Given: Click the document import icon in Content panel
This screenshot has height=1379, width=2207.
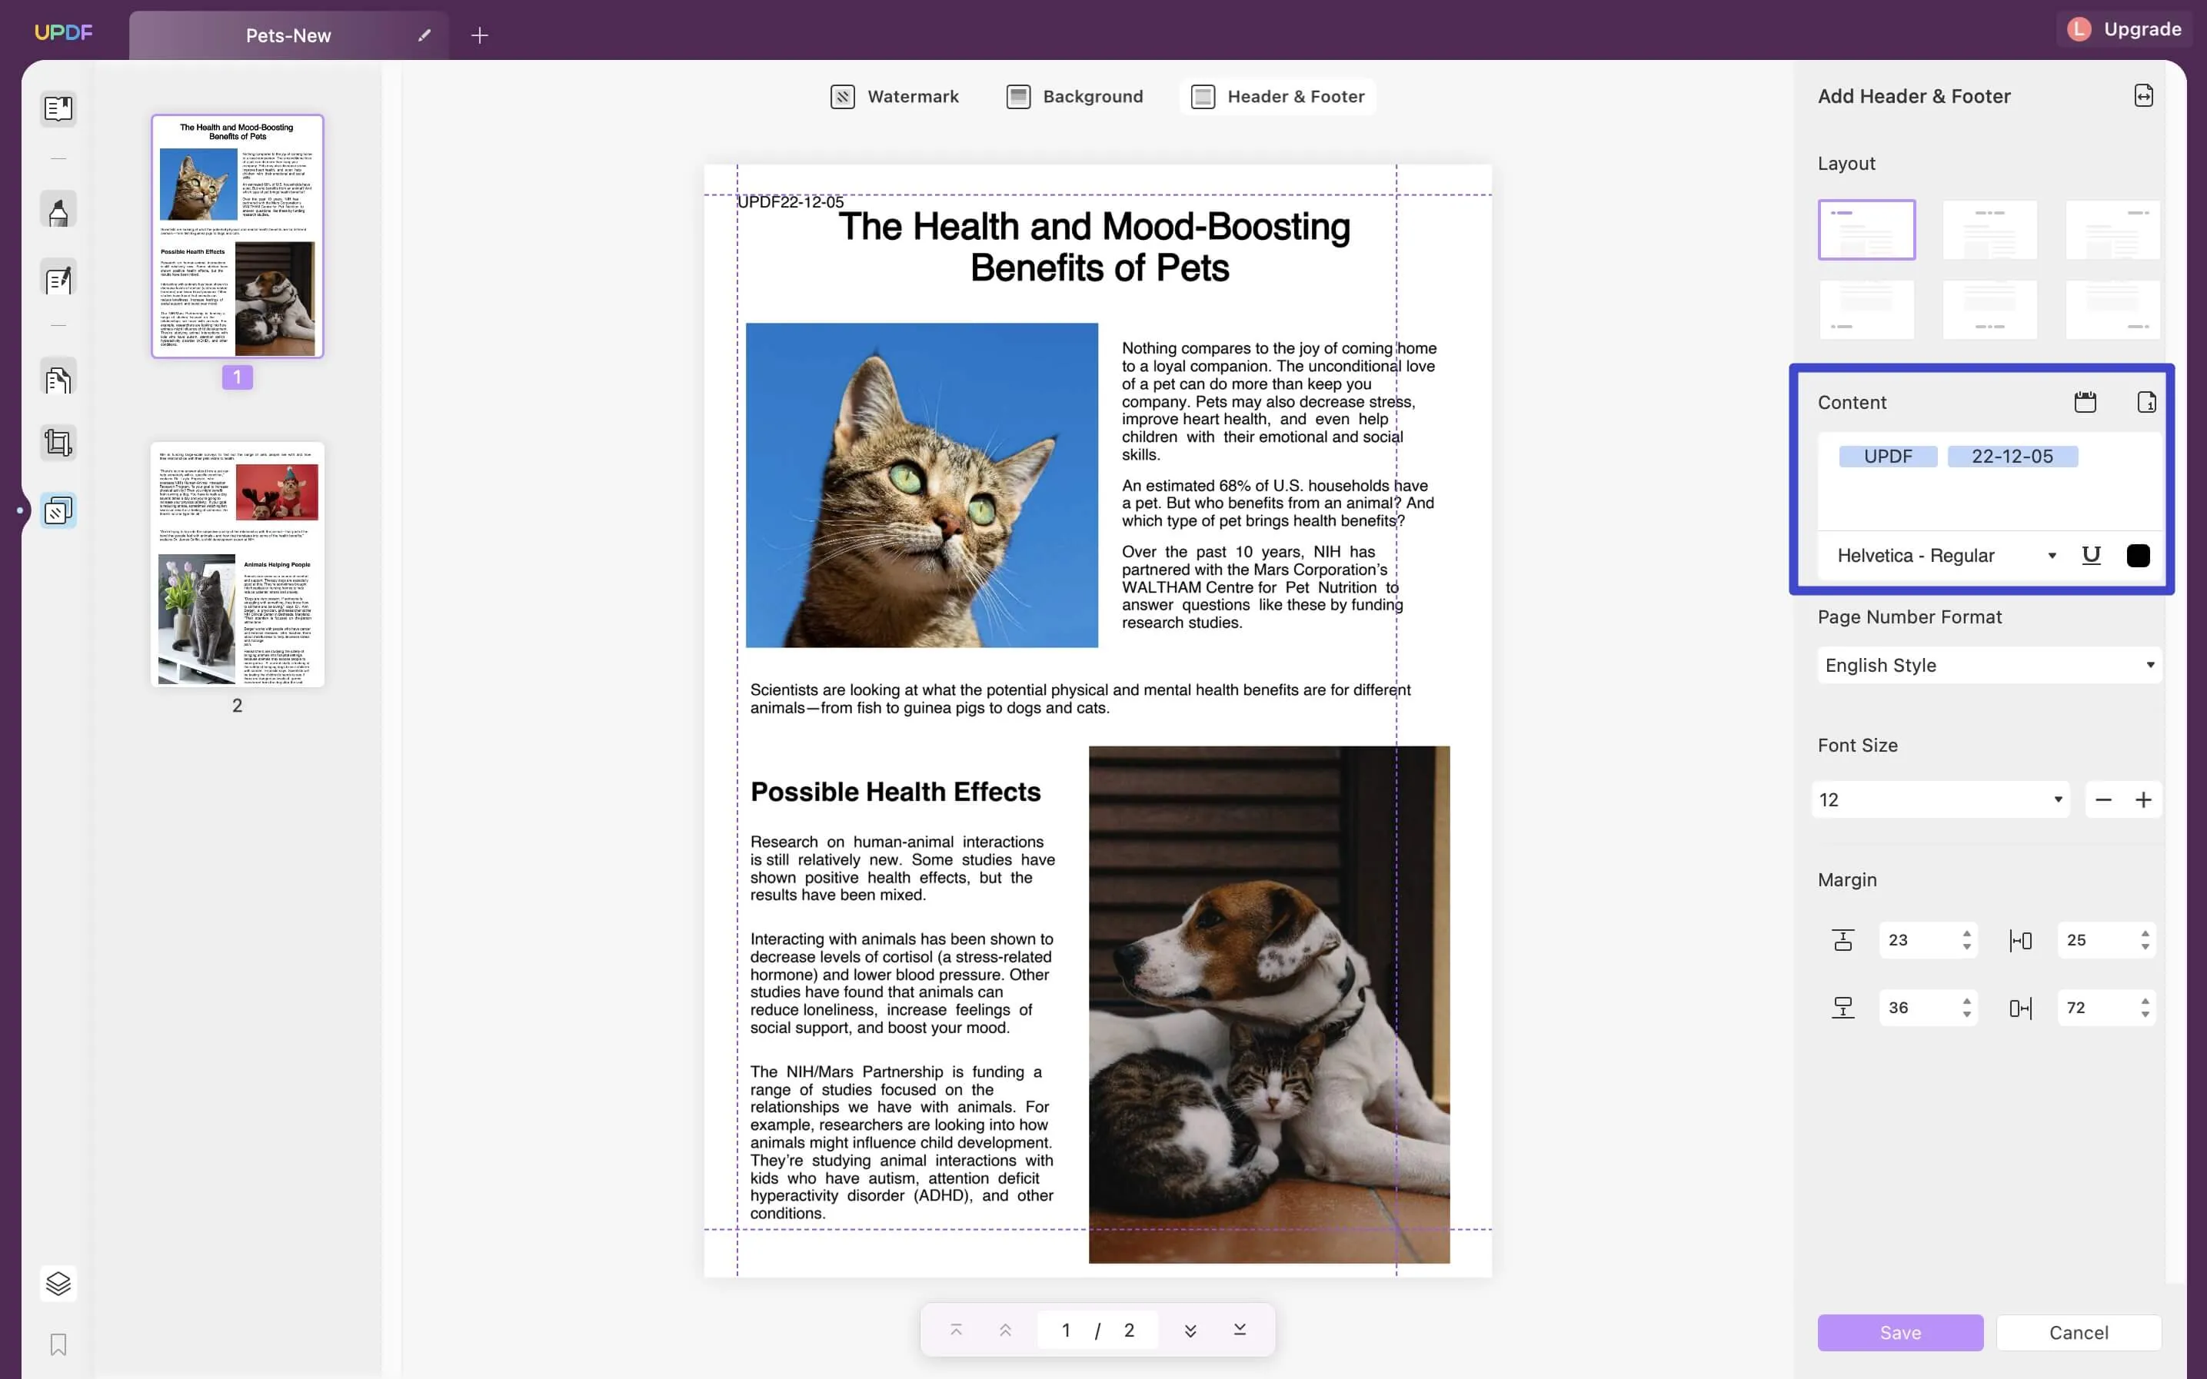Looking at the screenshot, I should pyautogui.click(x=2146, y=402).
